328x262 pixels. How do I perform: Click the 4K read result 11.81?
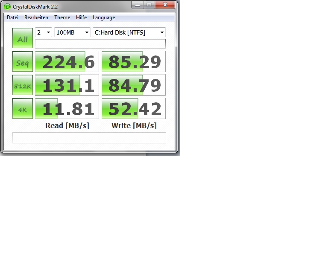pyautogui.click(x=67, y=108)
